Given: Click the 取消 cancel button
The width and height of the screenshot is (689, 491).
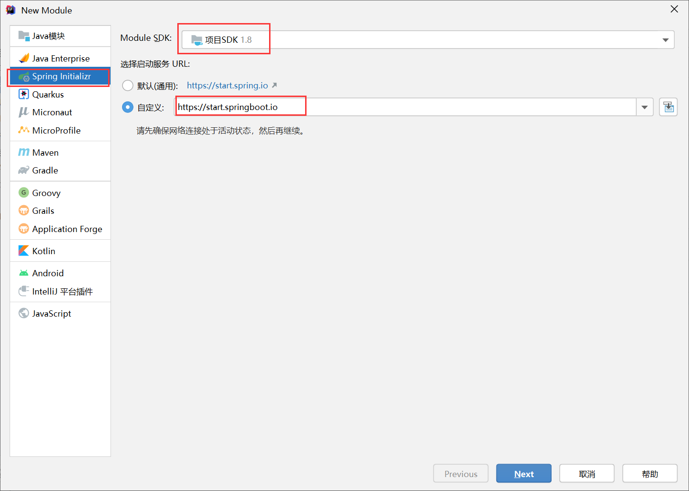Looking at the screenshot, I should pyautogui.click(x=587, y=474).
